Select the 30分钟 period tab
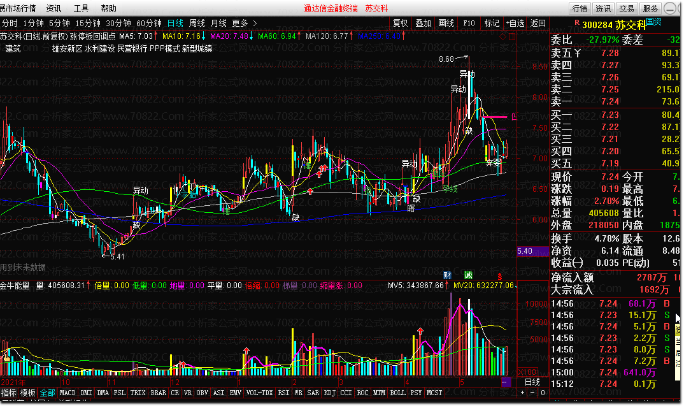Screen dimensions: 684x406 pos(118,23)
